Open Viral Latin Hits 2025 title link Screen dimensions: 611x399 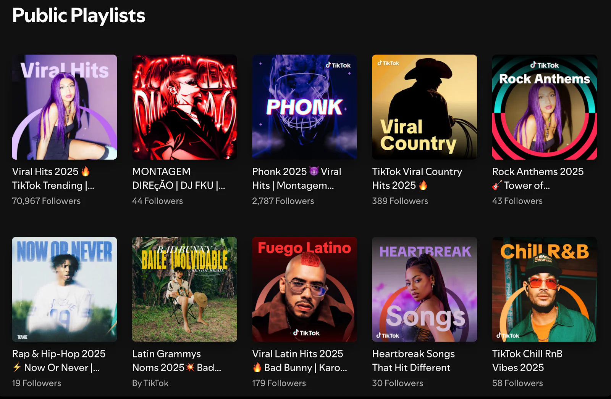tap(299, 361)
